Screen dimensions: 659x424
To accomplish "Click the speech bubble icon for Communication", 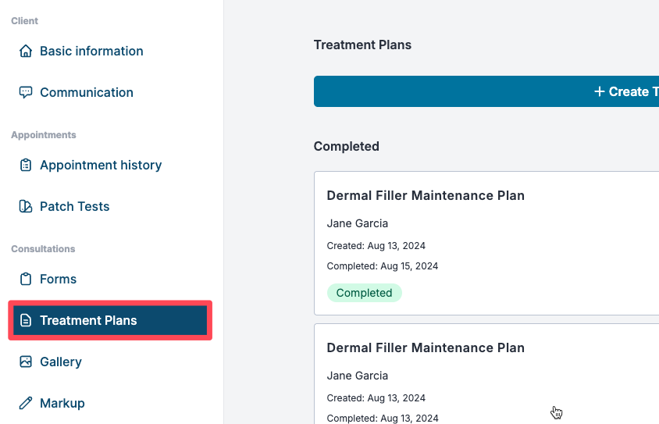I will click(26, 92).
